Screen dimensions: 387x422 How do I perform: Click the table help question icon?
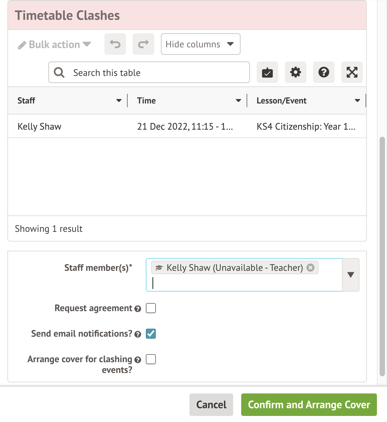point(324,72)
